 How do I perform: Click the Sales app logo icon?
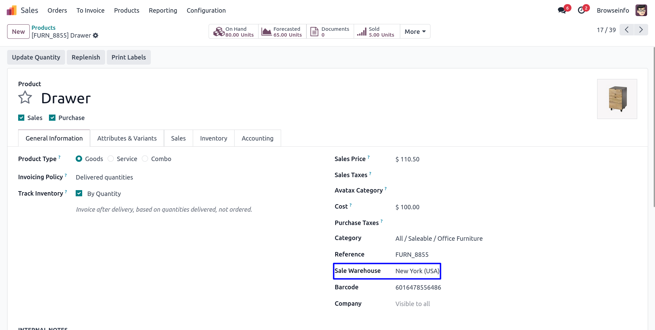coord(12,10)
